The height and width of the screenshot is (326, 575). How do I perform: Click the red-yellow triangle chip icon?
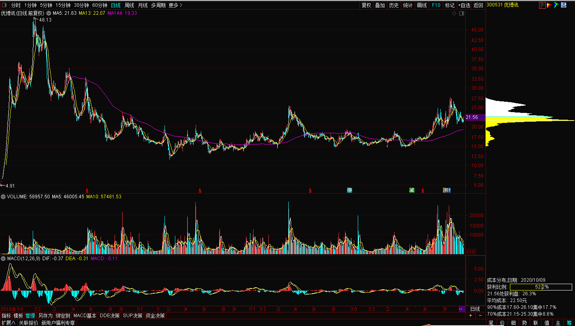pos(549,5)
